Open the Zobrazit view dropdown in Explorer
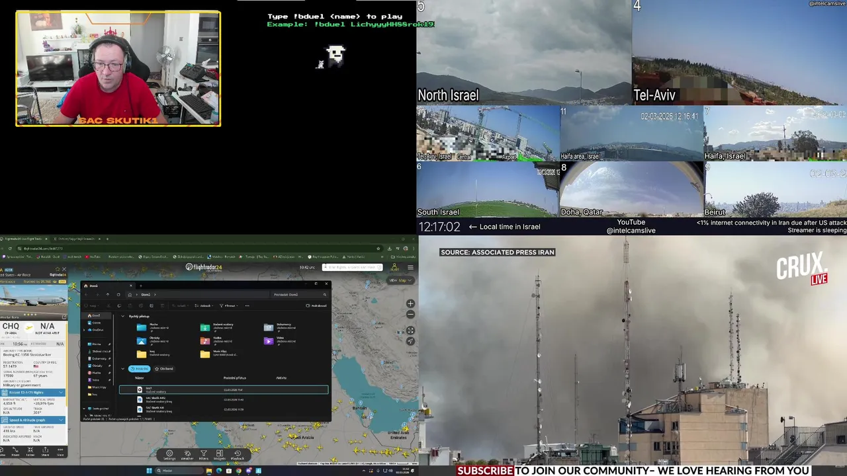The width and height of the screenshot is (847, 476). (x=204, y=305)
